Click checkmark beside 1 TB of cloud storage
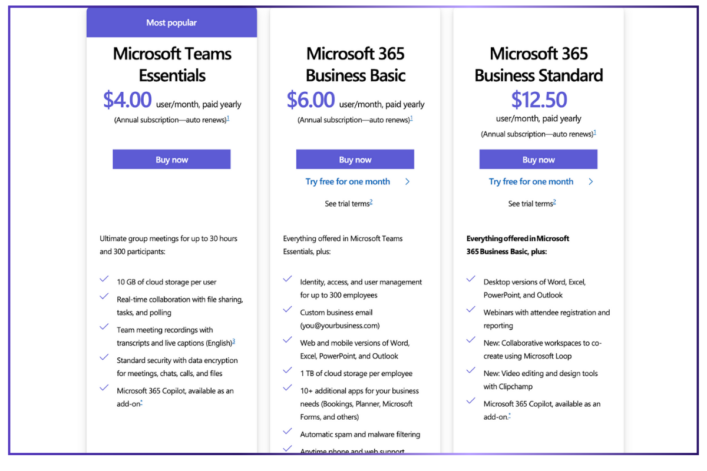Image resolution: width=707 pixels, height=471 pixels. pyautogui.click(x=288, y=371)
